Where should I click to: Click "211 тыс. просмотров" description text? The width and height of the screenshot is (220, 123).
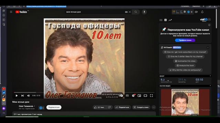tap(23, 114)
